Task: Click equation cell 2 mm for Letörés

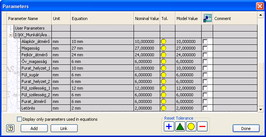Action: point(102,108)
